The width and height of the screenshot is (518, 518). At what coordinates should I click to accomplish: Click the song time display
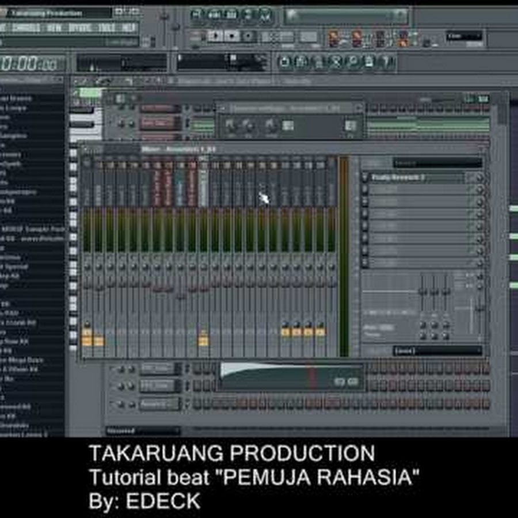29,63
